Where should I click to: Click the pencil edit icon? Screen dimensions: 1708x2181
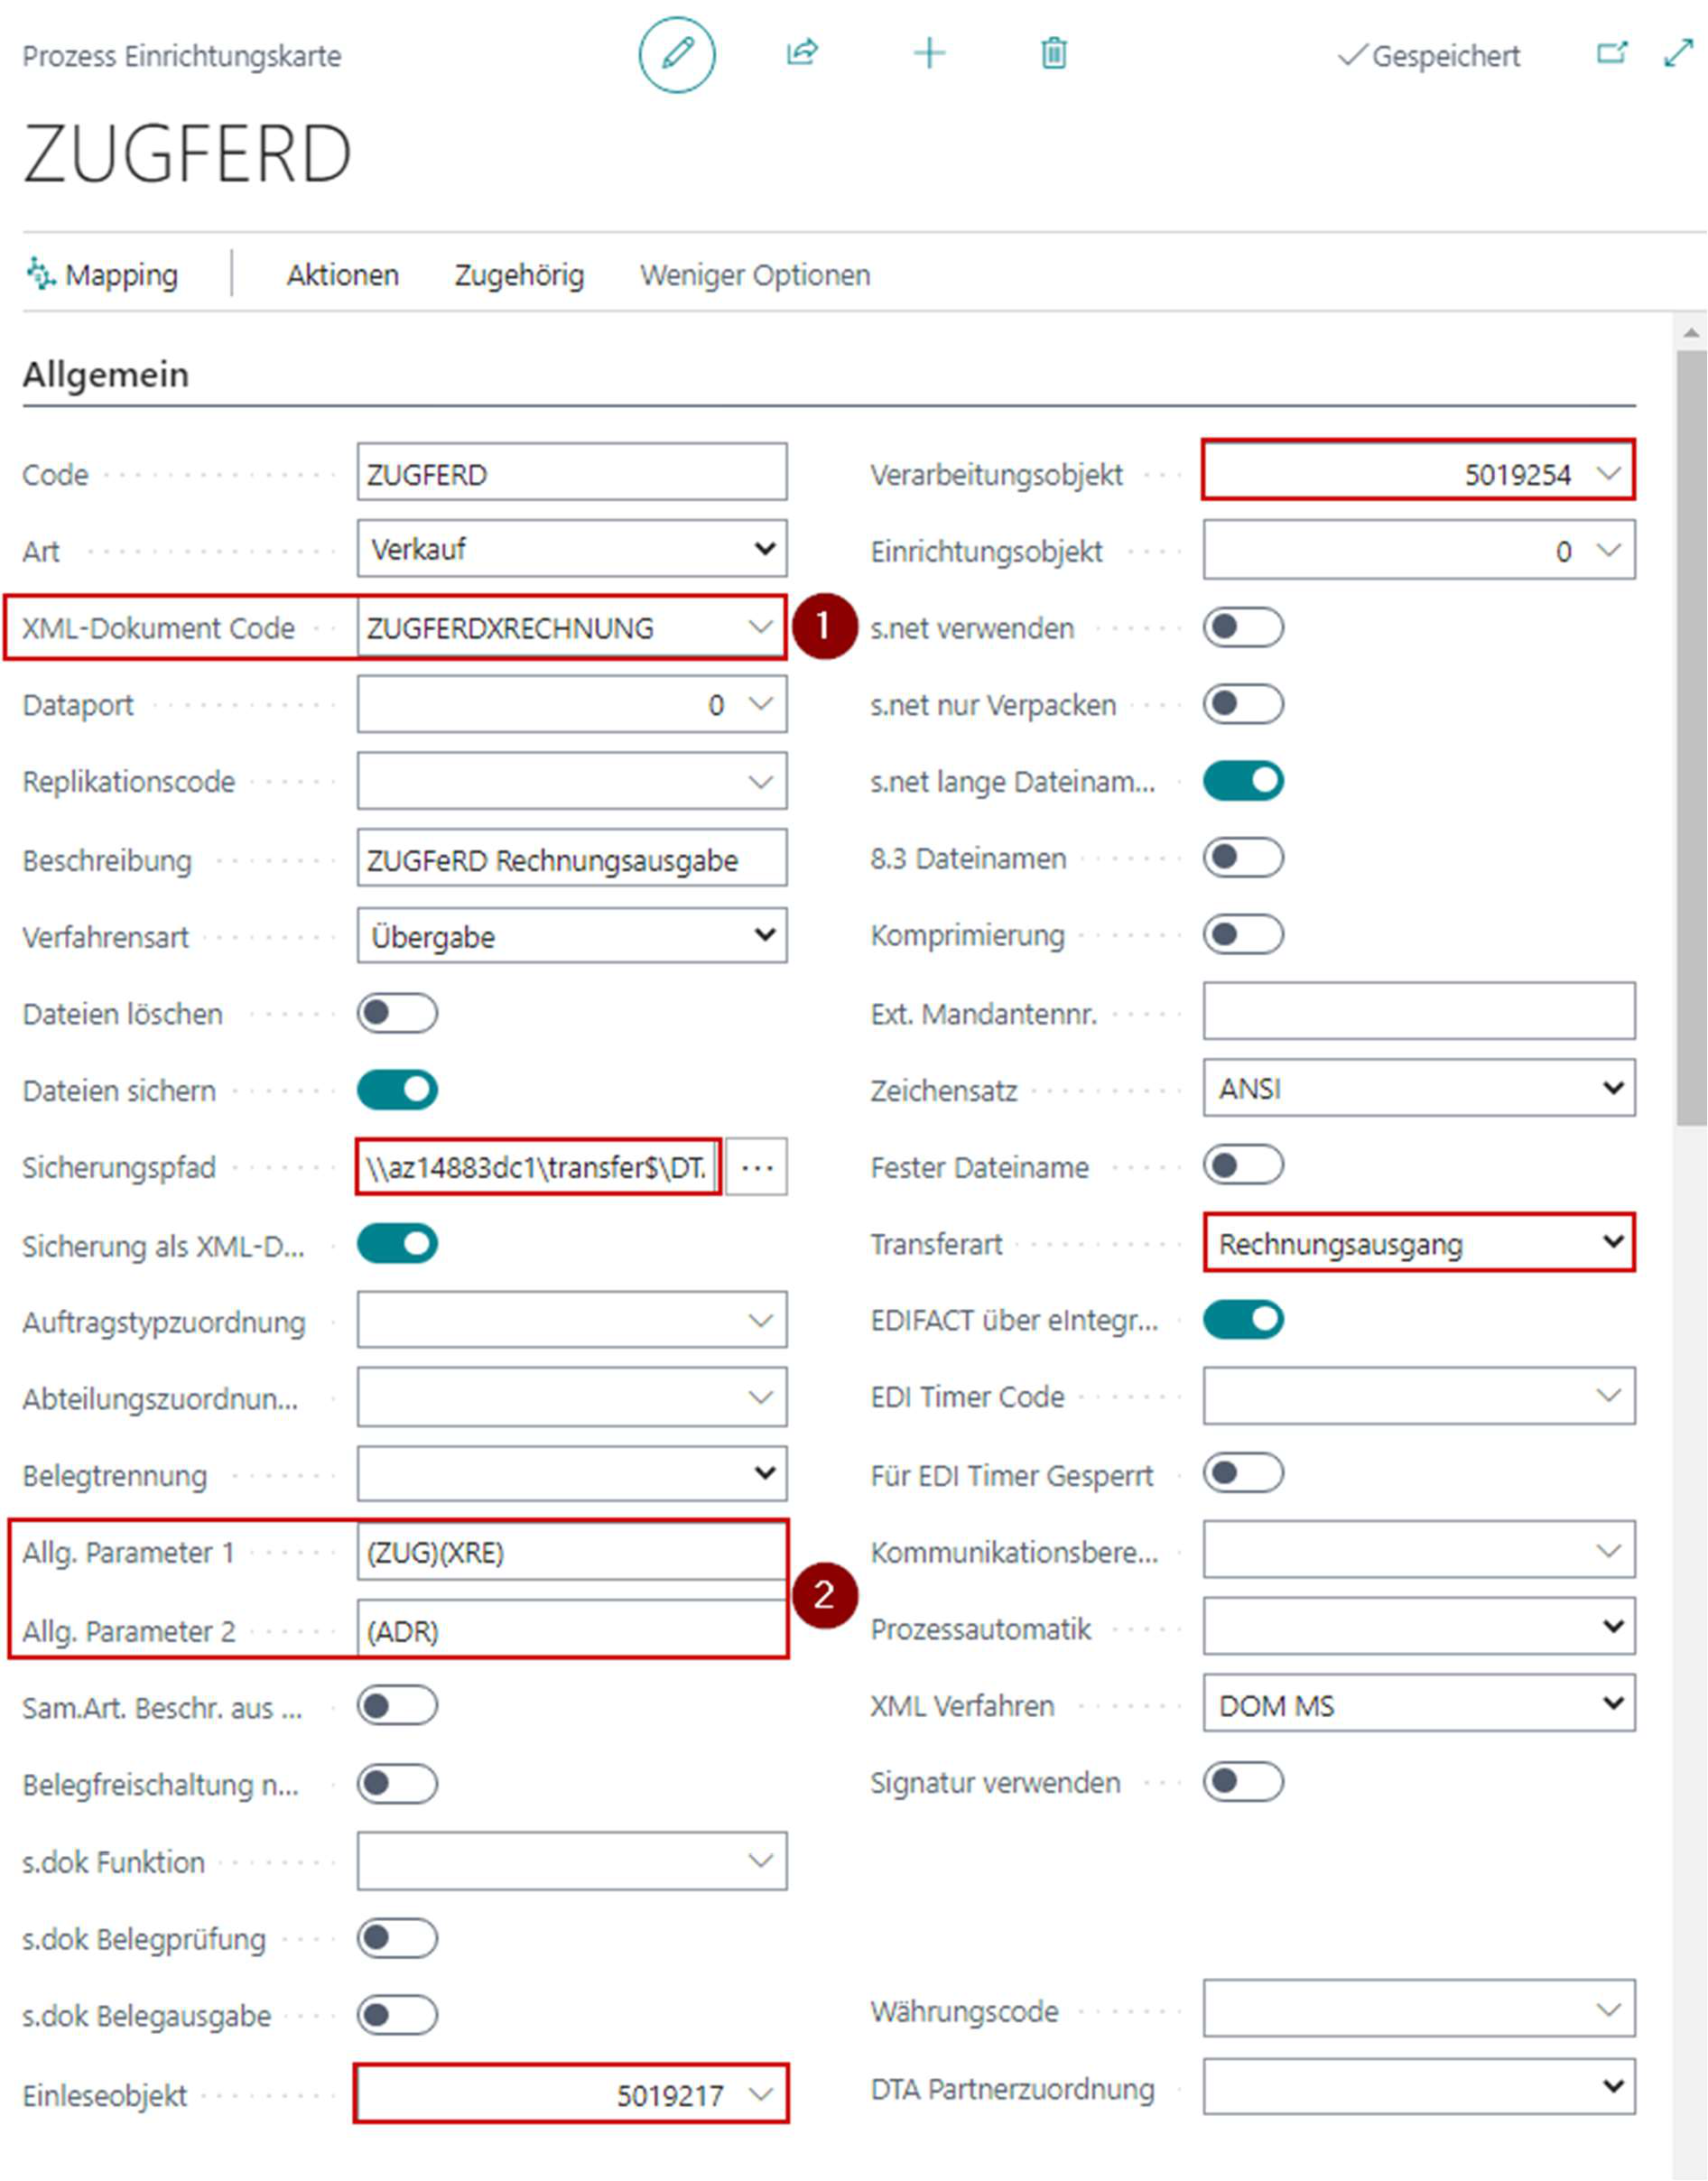tap(677, 54)
